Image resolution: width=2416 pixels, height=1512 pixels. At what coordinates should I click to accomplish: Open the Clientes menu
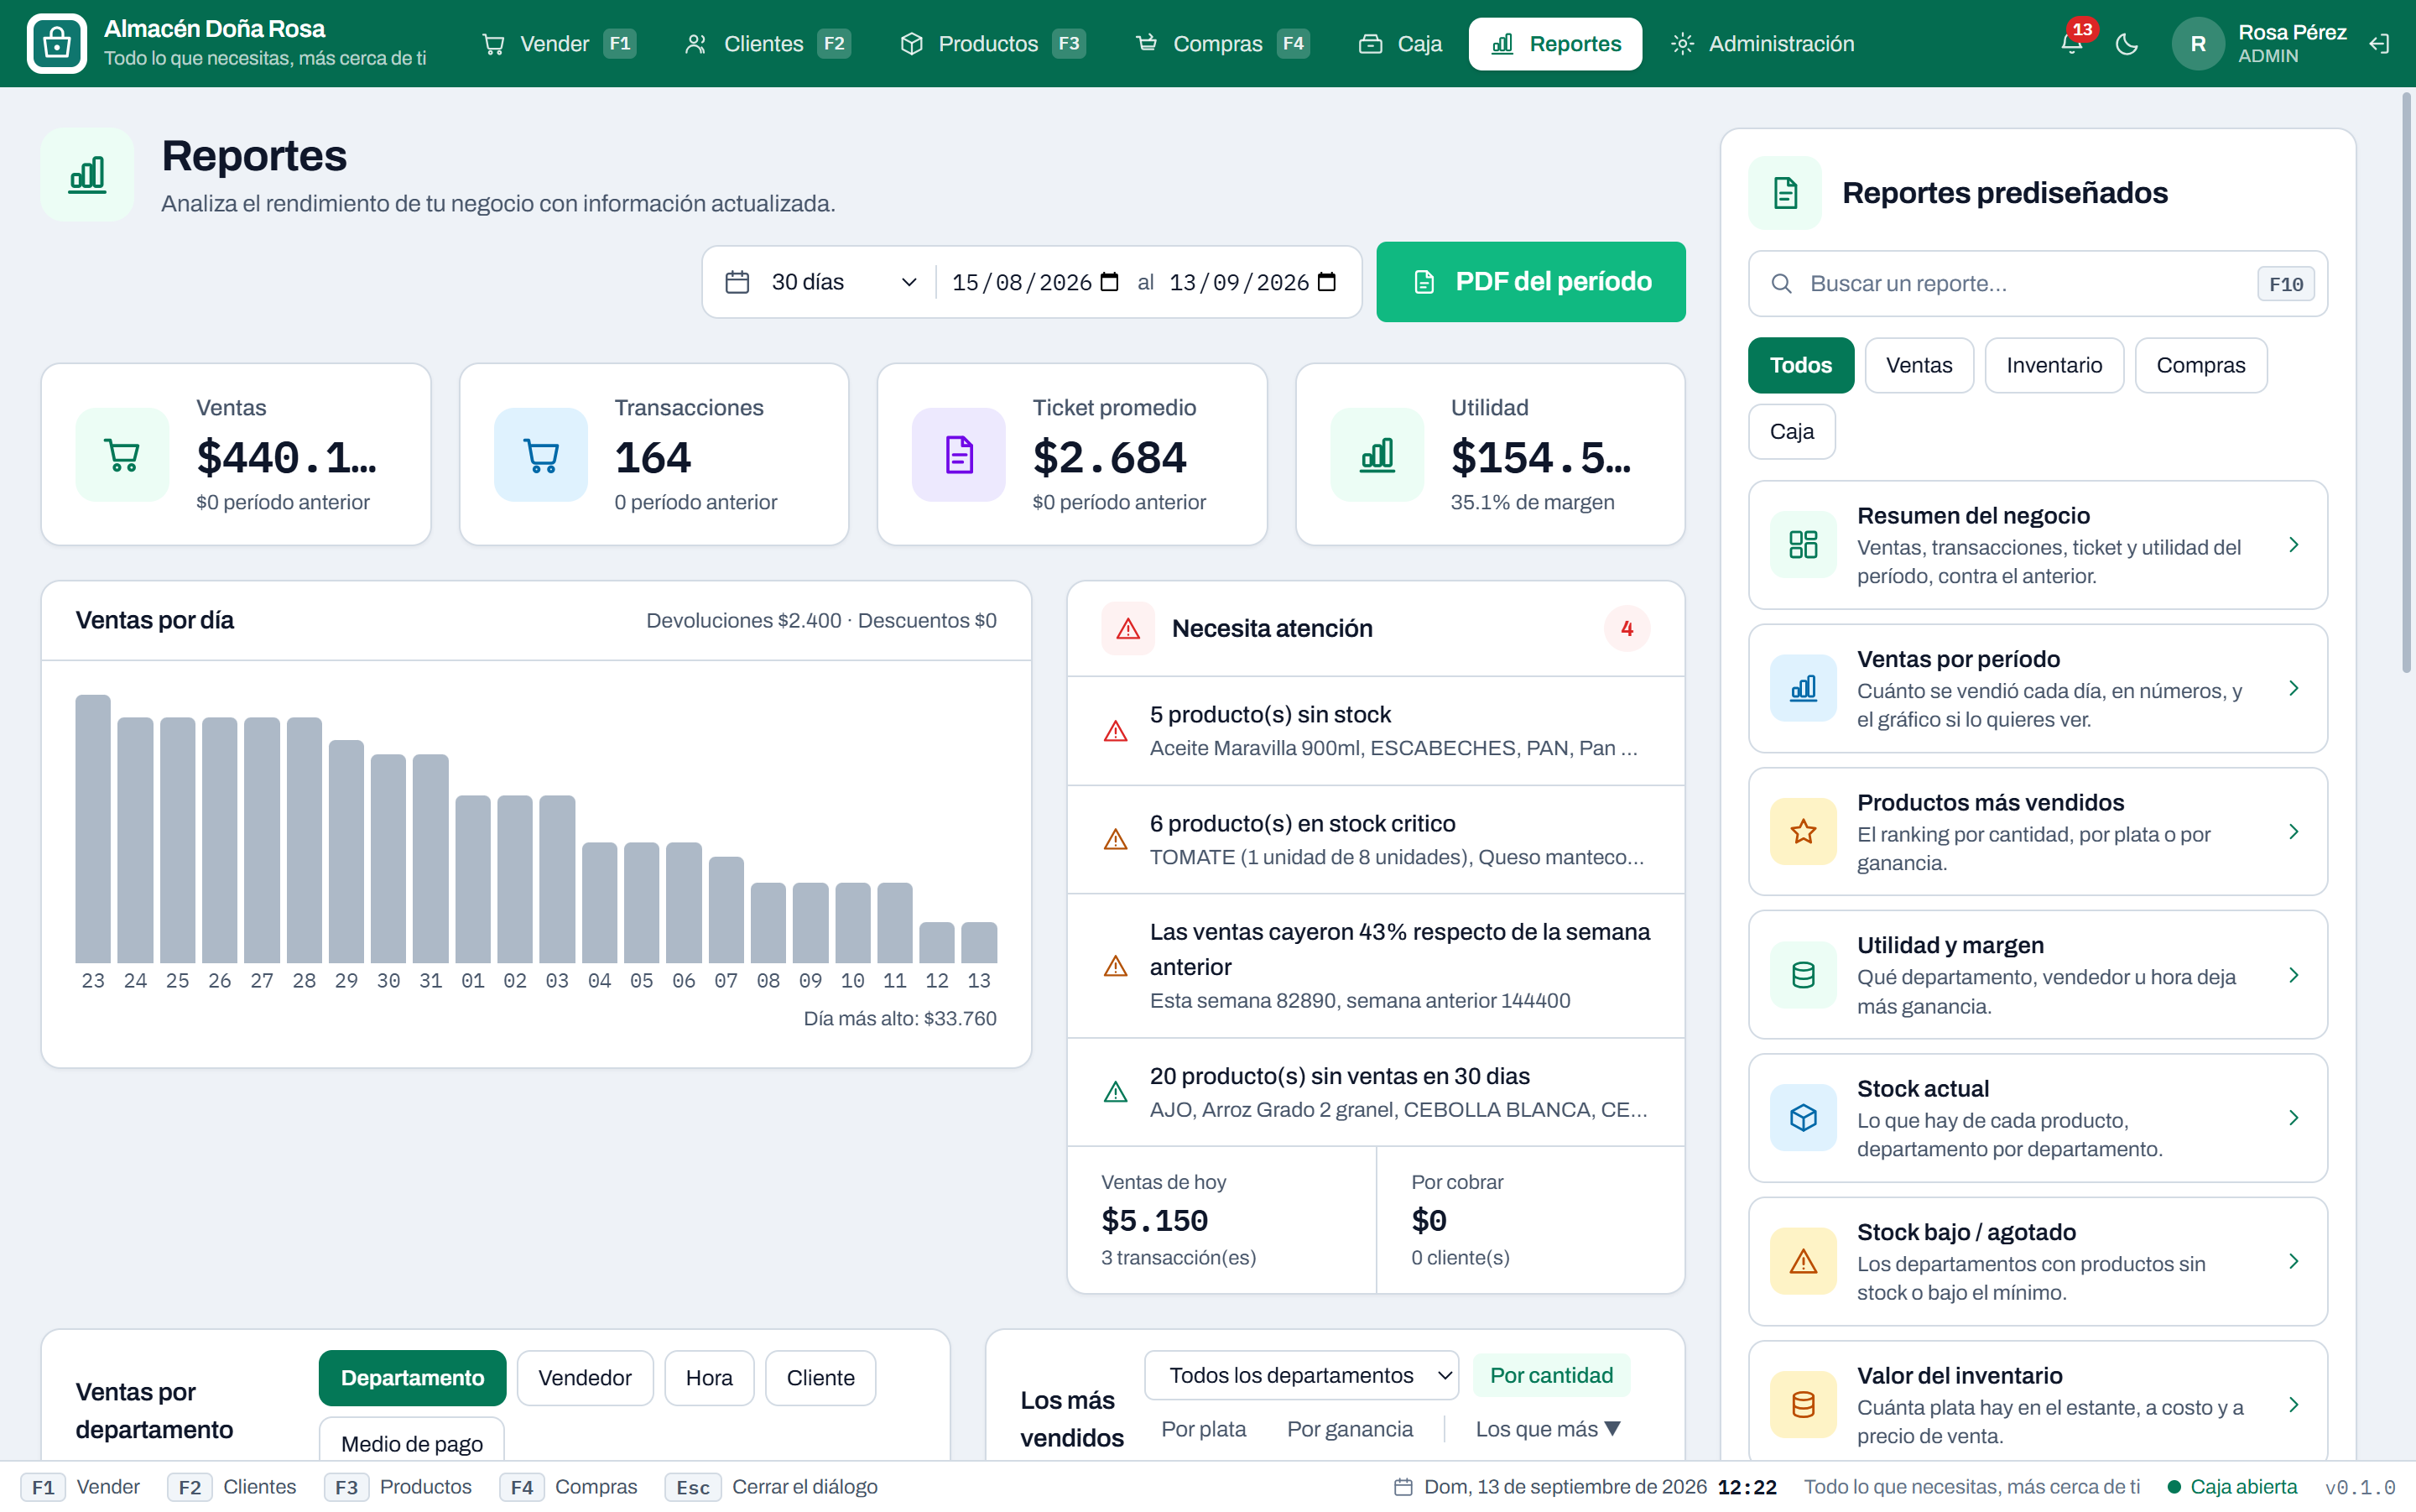tap(767, 44)
